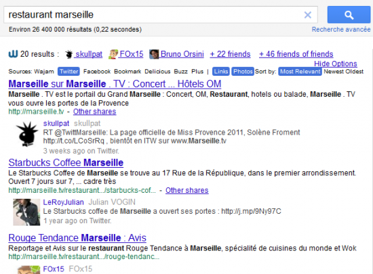The image size is (373, 274).
Task: Open Recherche avancée link
Action: (341, 29)
